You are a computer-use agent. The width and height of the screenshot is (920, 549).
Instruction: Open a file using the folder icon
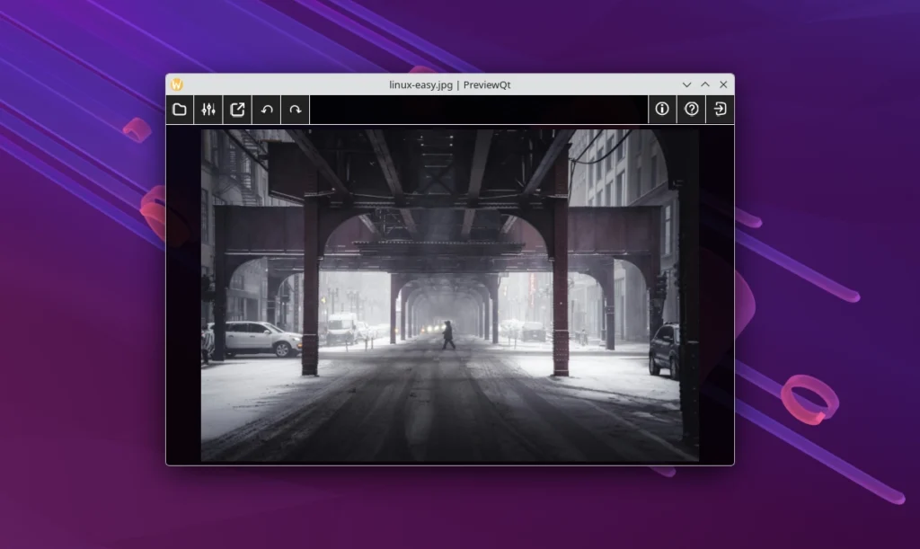(180, 109)
